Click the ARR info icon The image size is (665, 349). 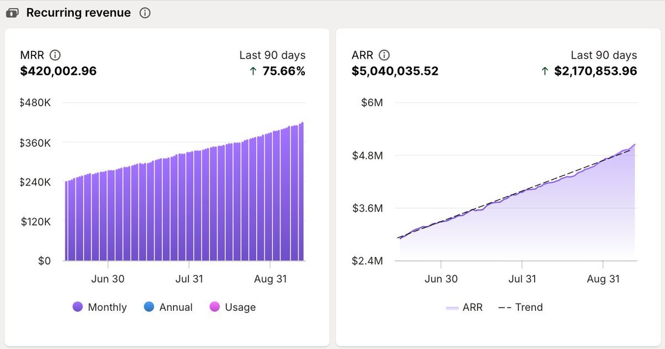(x=384, y=55)
